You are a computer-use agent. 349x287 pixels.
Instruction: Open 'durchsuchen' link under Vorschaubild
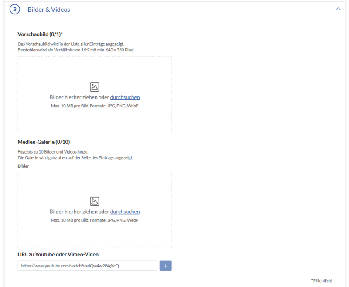[x=125, y=97]
